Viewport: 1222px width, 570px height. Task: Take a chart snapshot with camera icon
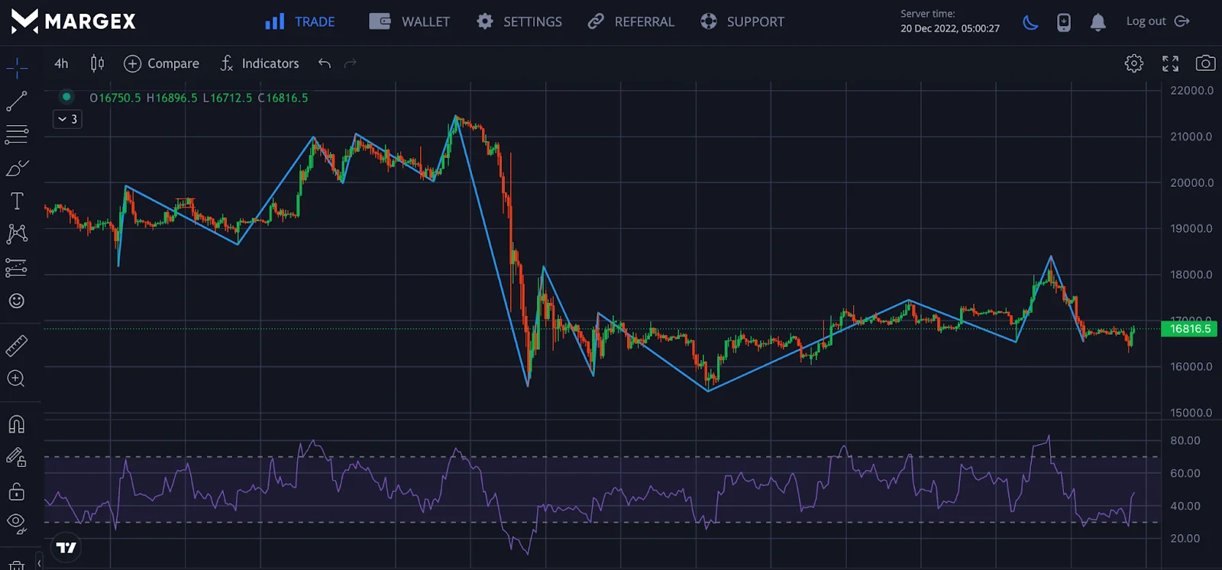(x=1205, y=63)
